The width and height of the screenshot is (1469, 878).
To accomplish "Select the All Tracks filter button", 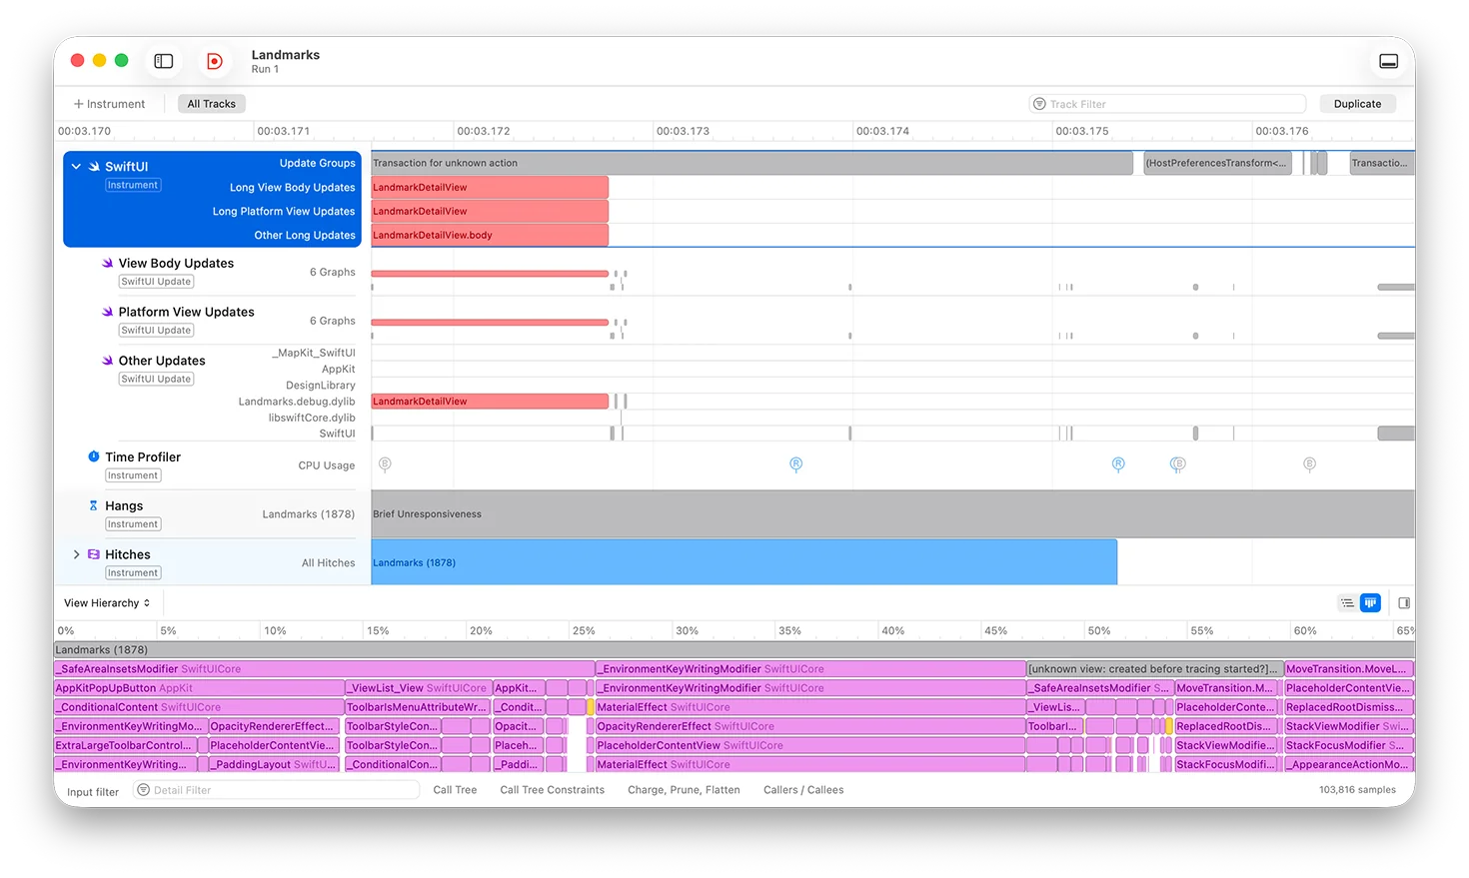I will click(212, 104).
